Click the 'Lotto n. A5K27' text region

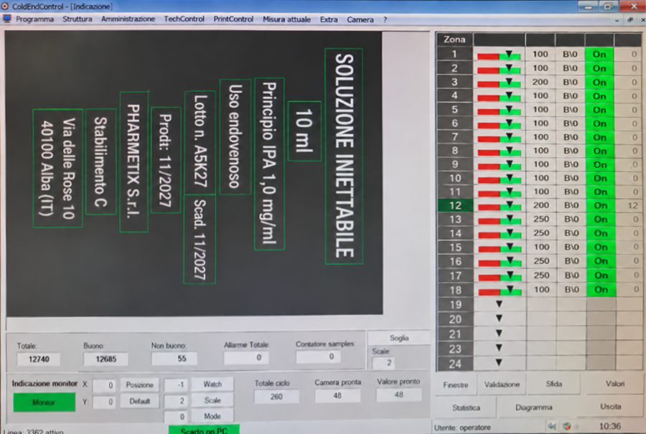click(x=200, y=143)
